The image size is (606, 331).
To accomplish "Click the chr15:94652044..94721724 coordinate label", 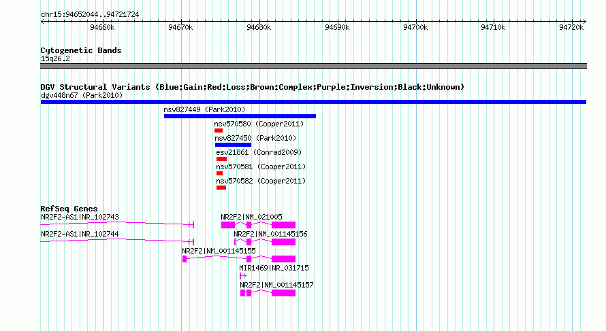I will 90,14.
